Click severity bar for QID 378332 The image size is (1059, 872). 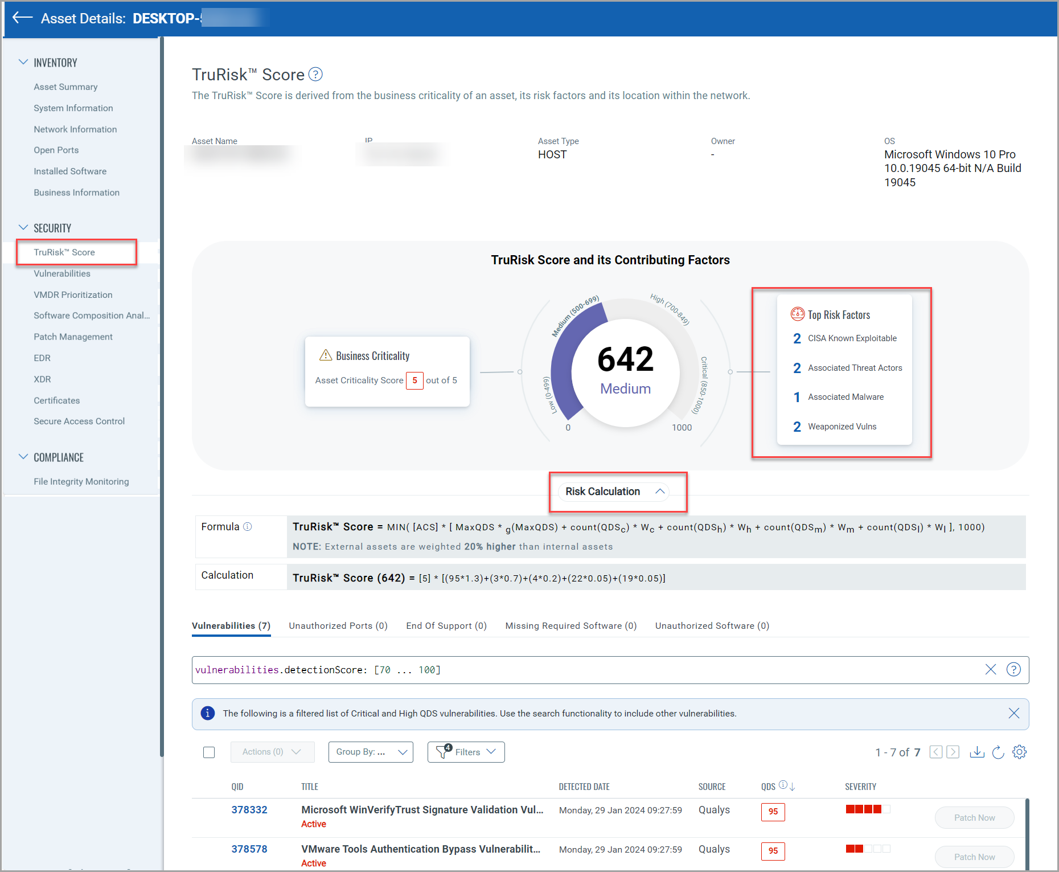868,809
